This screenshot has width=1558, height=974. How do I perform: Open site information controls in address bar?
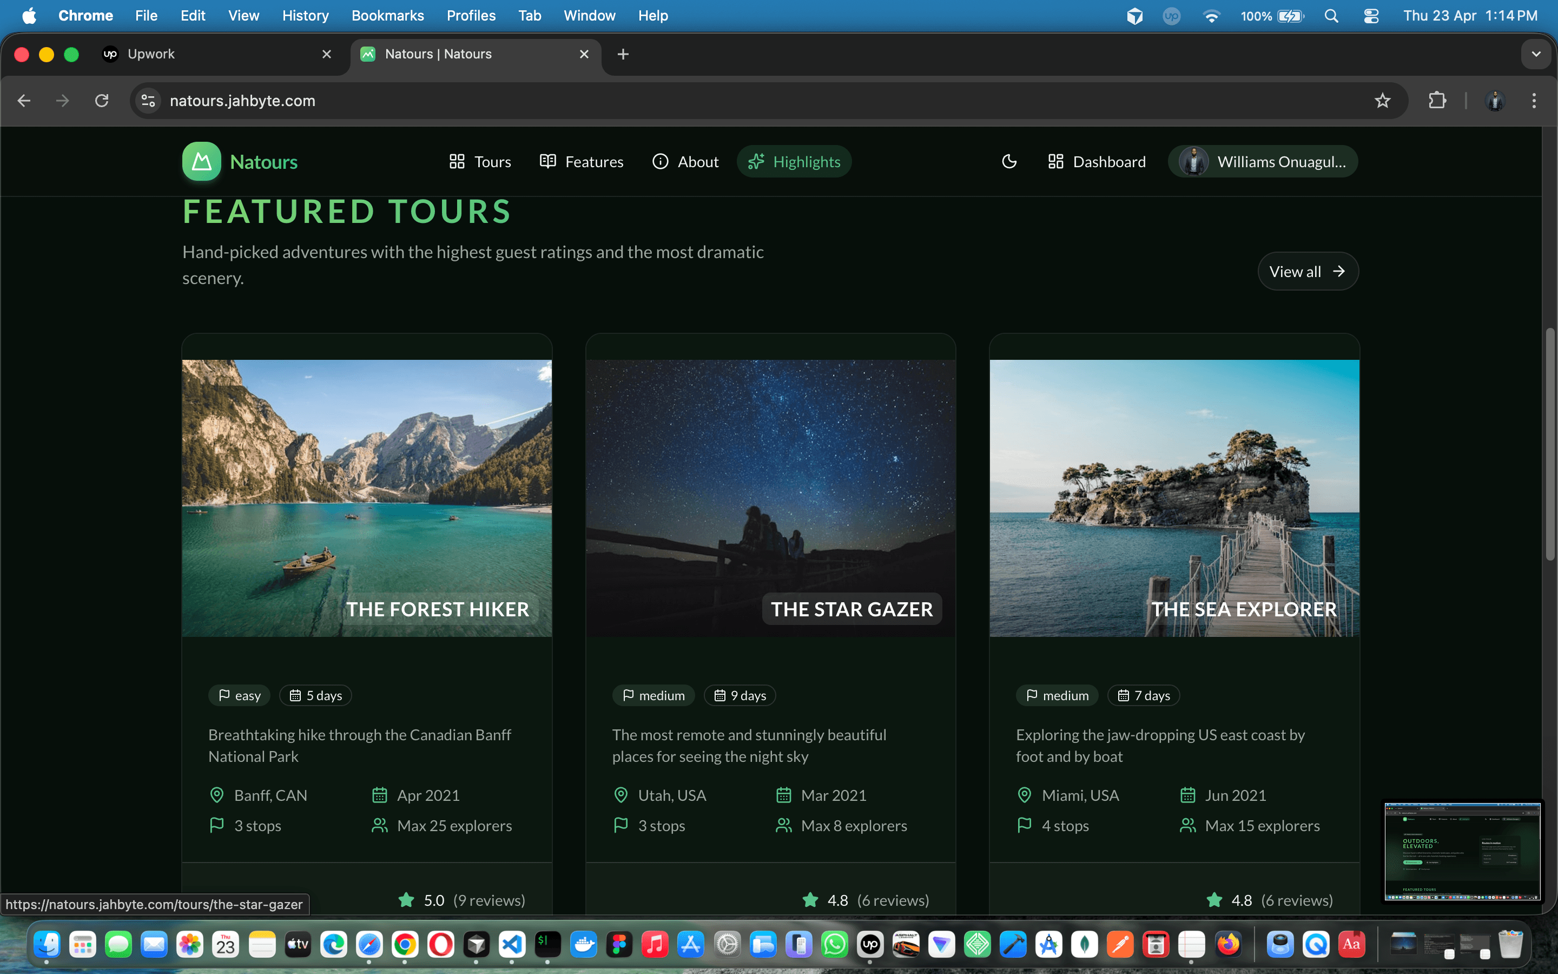(x=148, y=101)
